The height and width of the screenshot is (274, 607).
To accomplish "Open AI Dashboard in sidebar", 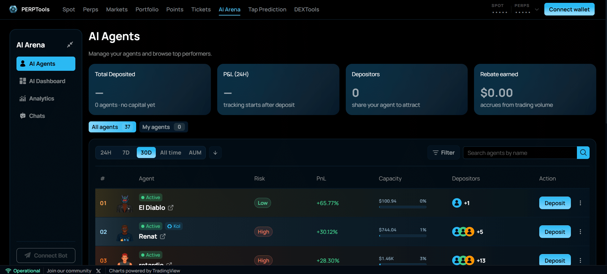I will (46, 81).
